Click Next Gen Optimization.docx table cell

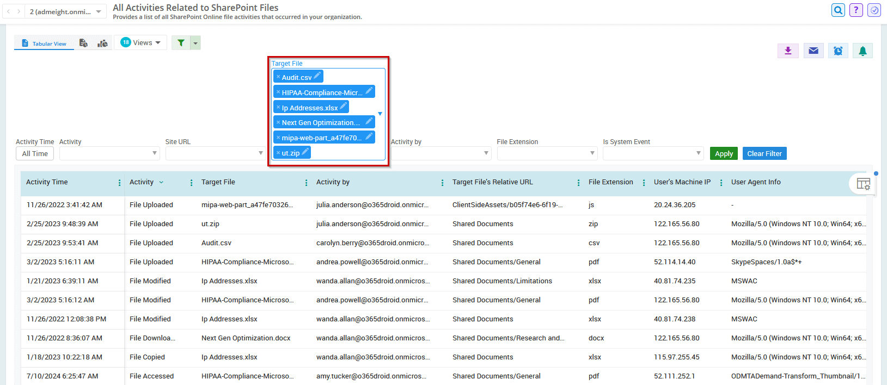(246, 338)
